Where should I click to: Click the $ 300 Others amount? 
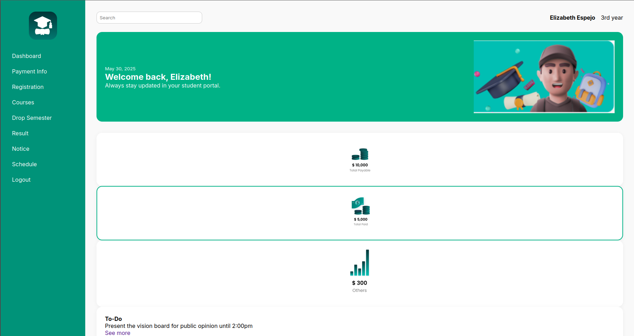tap(360, 283)
